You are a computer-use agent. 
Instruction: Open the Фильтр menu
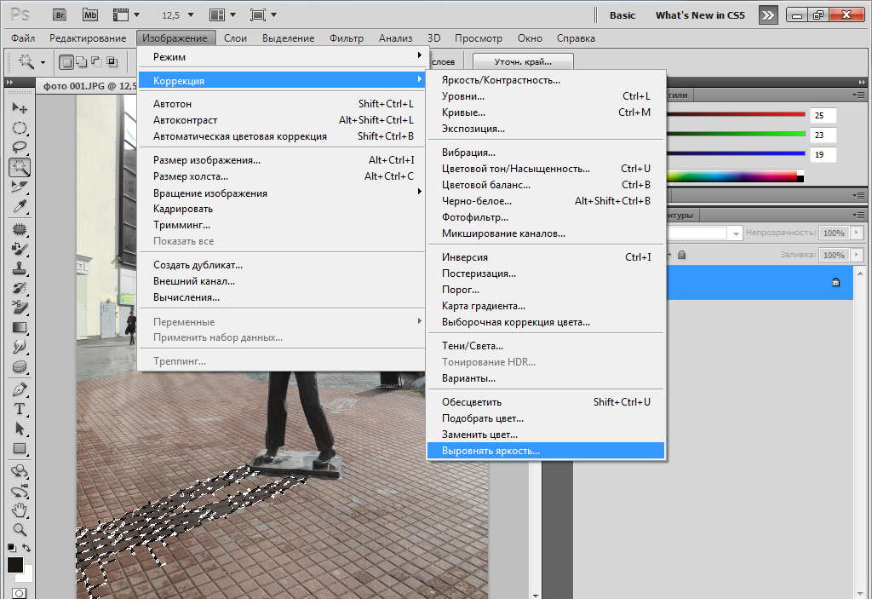[346, 38]
